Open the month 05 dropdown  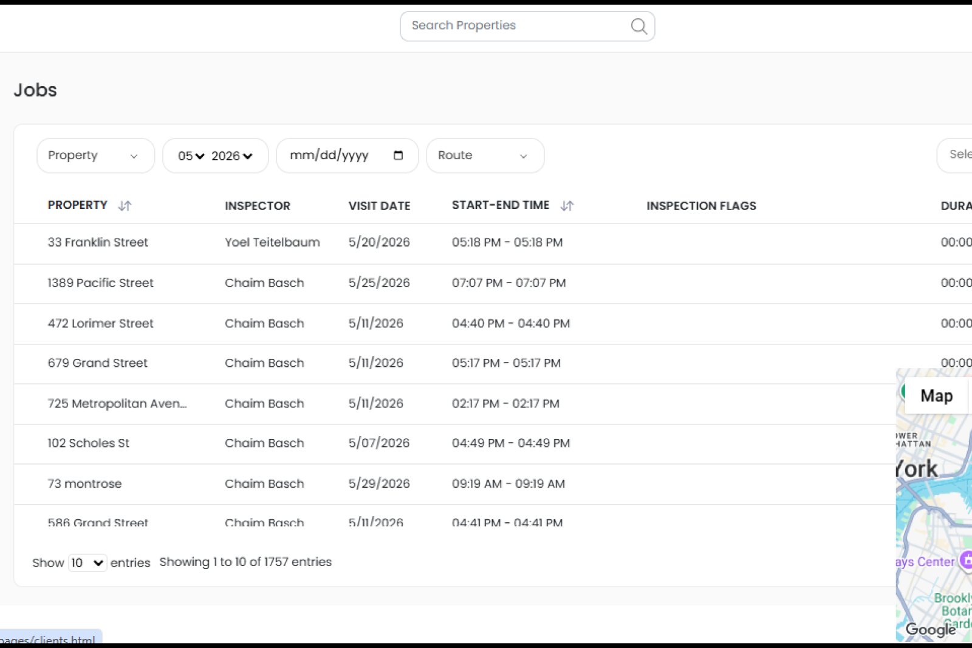(x=191, y=156)
